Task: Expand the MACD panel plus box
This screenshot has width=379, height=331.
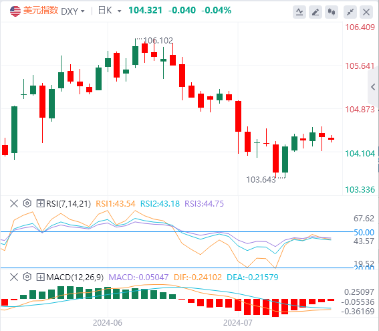Action: pyautogui.click(x=40, y=277)
